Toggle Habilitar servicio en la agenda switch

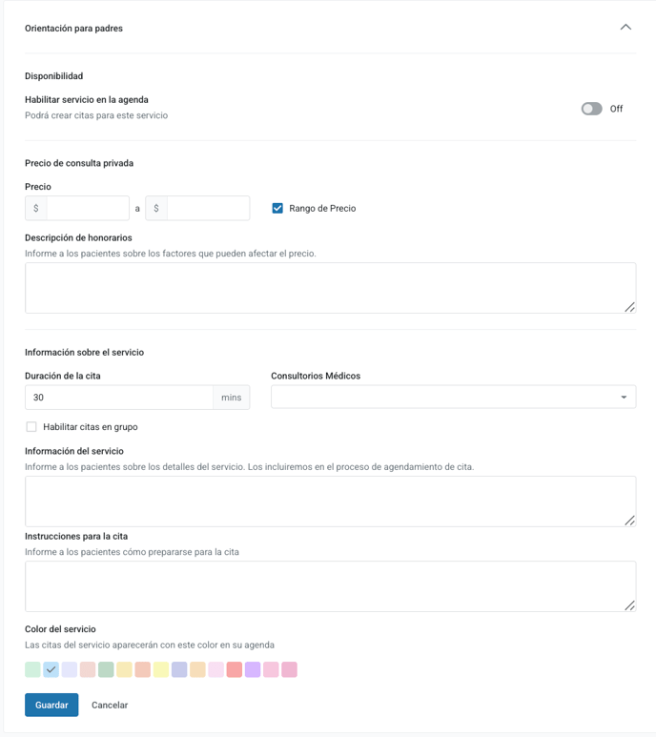pos(591,109)
